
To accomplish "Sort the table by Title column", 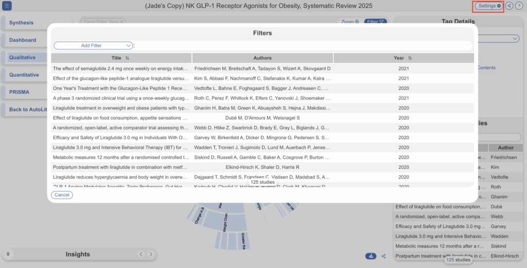I will pos(127,58).
